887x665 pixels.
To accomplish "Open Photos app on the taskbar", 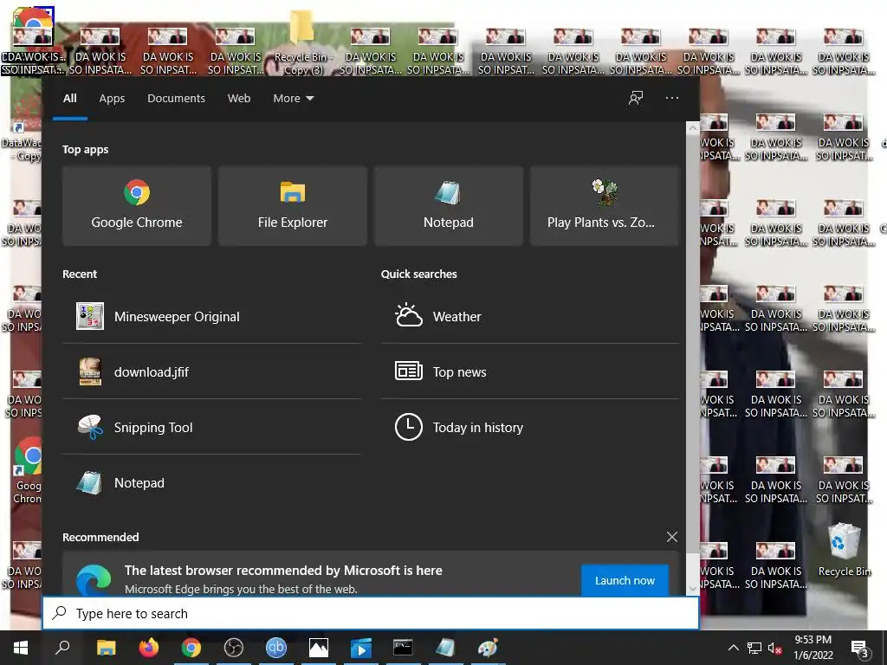I will click(x=319, y=648).
